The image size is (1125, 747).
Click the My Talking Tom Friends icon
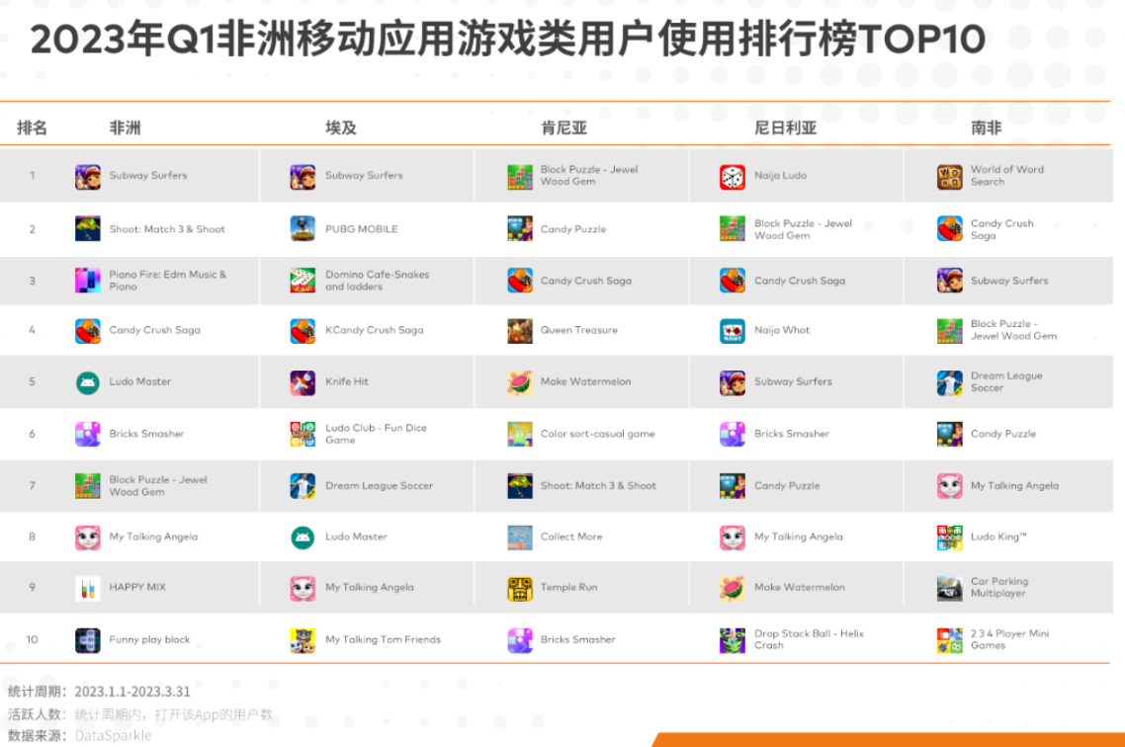(x=303, y=640)
